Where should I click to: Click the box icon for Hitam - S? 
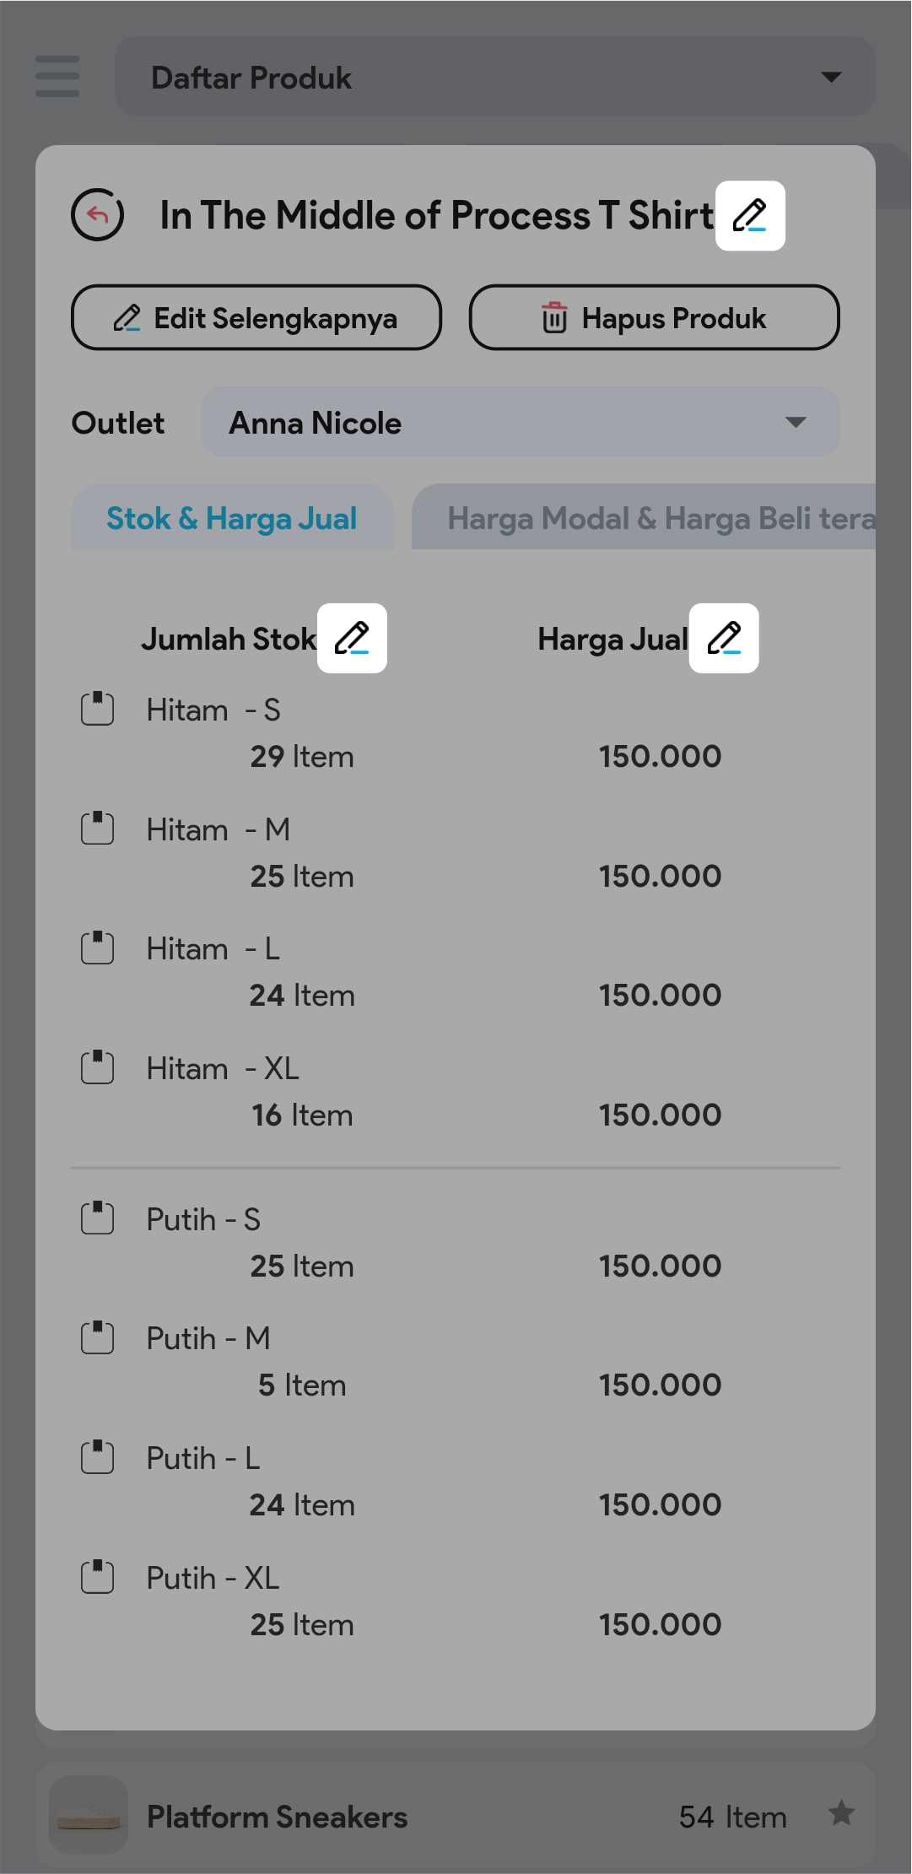98,709
